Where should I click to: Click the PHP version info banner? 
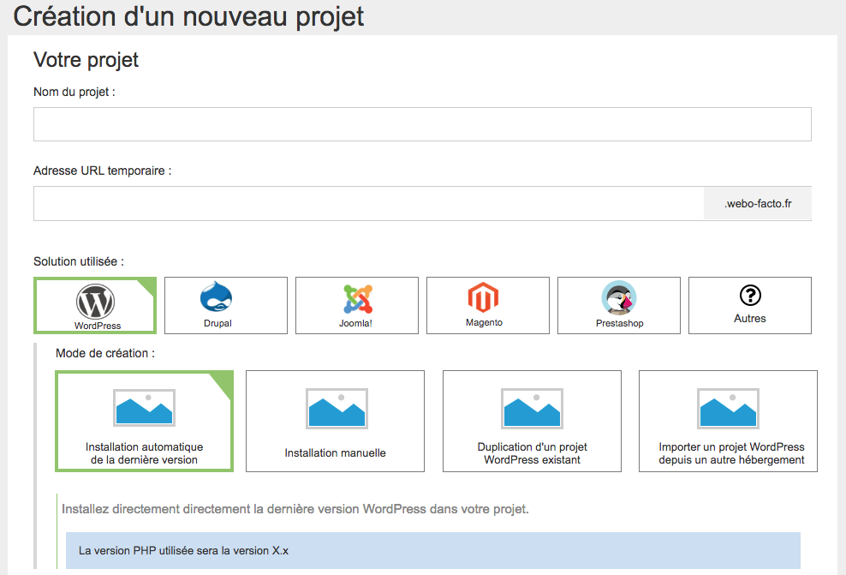pos(432,551)
